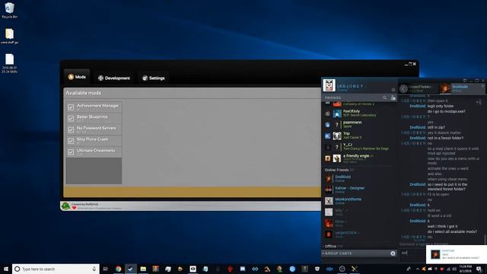Toggle the Ultimate Cheatmenu mod checkbox
This screenshot has width=487, height=274.
[x=71, y=152]
